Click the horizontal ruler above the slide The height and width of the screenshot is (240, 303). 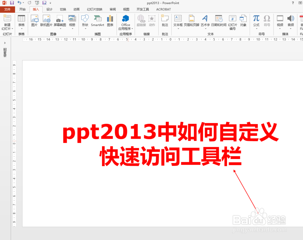click(x=163, y=39)
